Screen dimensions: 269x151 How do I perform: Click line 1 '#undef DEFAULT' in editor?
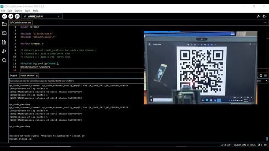[30, 27]
